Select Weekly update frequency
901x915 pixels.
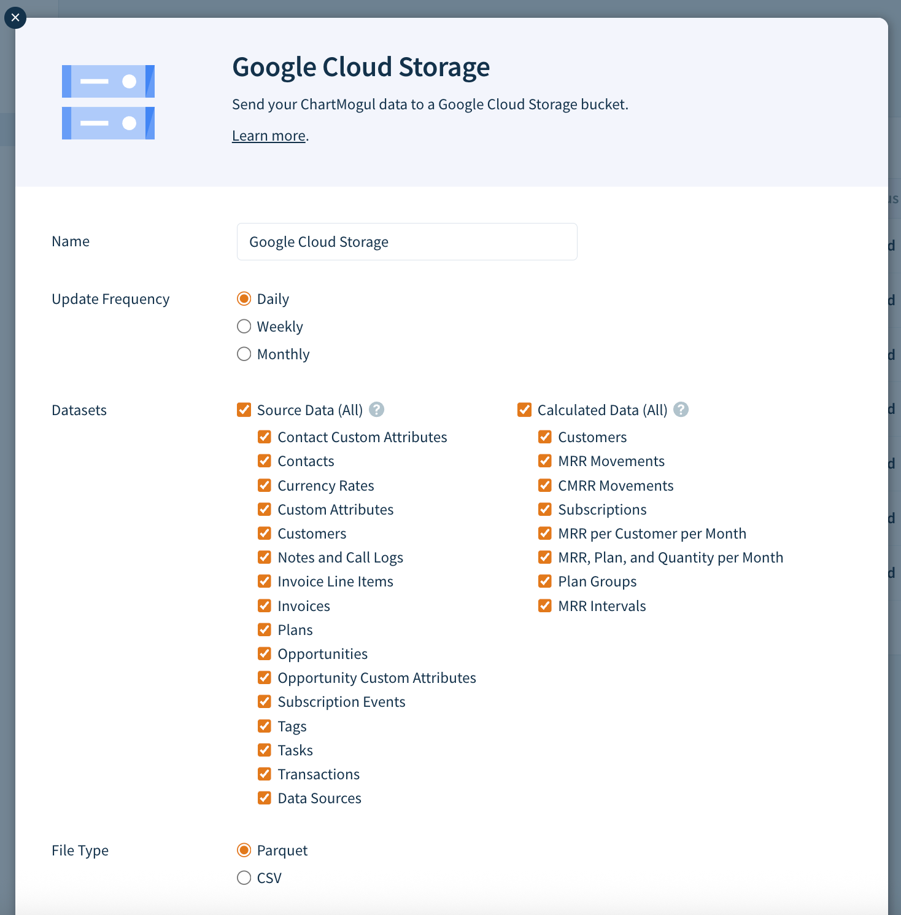pyautogui.click(x=244, y=327)
